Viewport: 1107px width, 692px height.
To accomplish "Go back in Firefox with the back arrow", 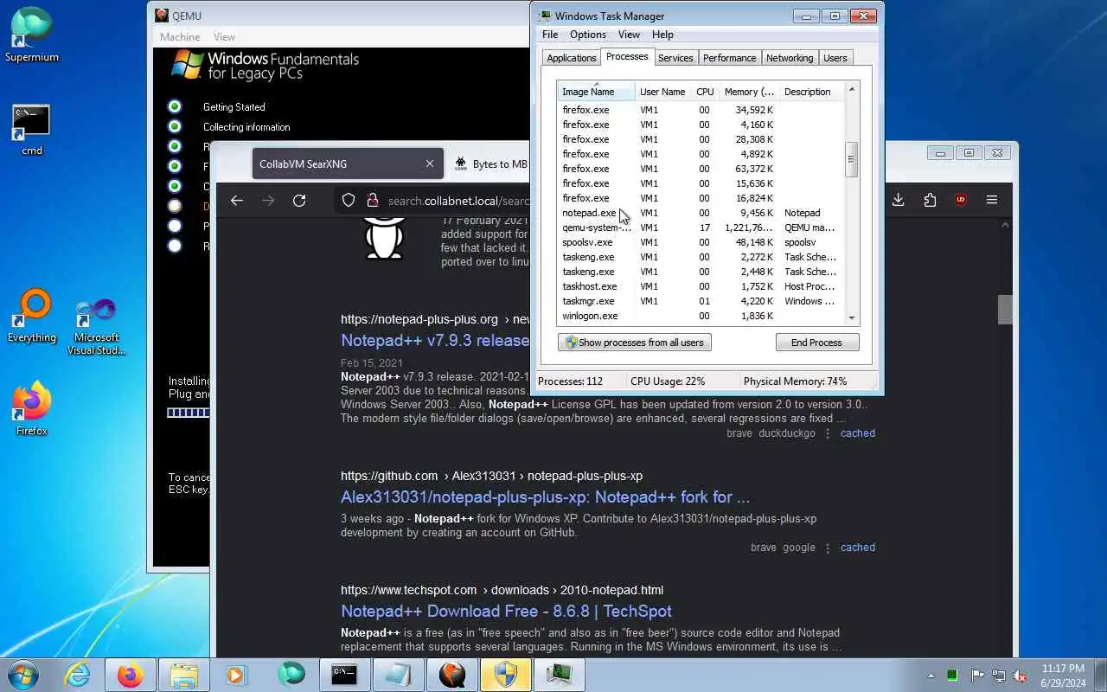I will (237, 200).
